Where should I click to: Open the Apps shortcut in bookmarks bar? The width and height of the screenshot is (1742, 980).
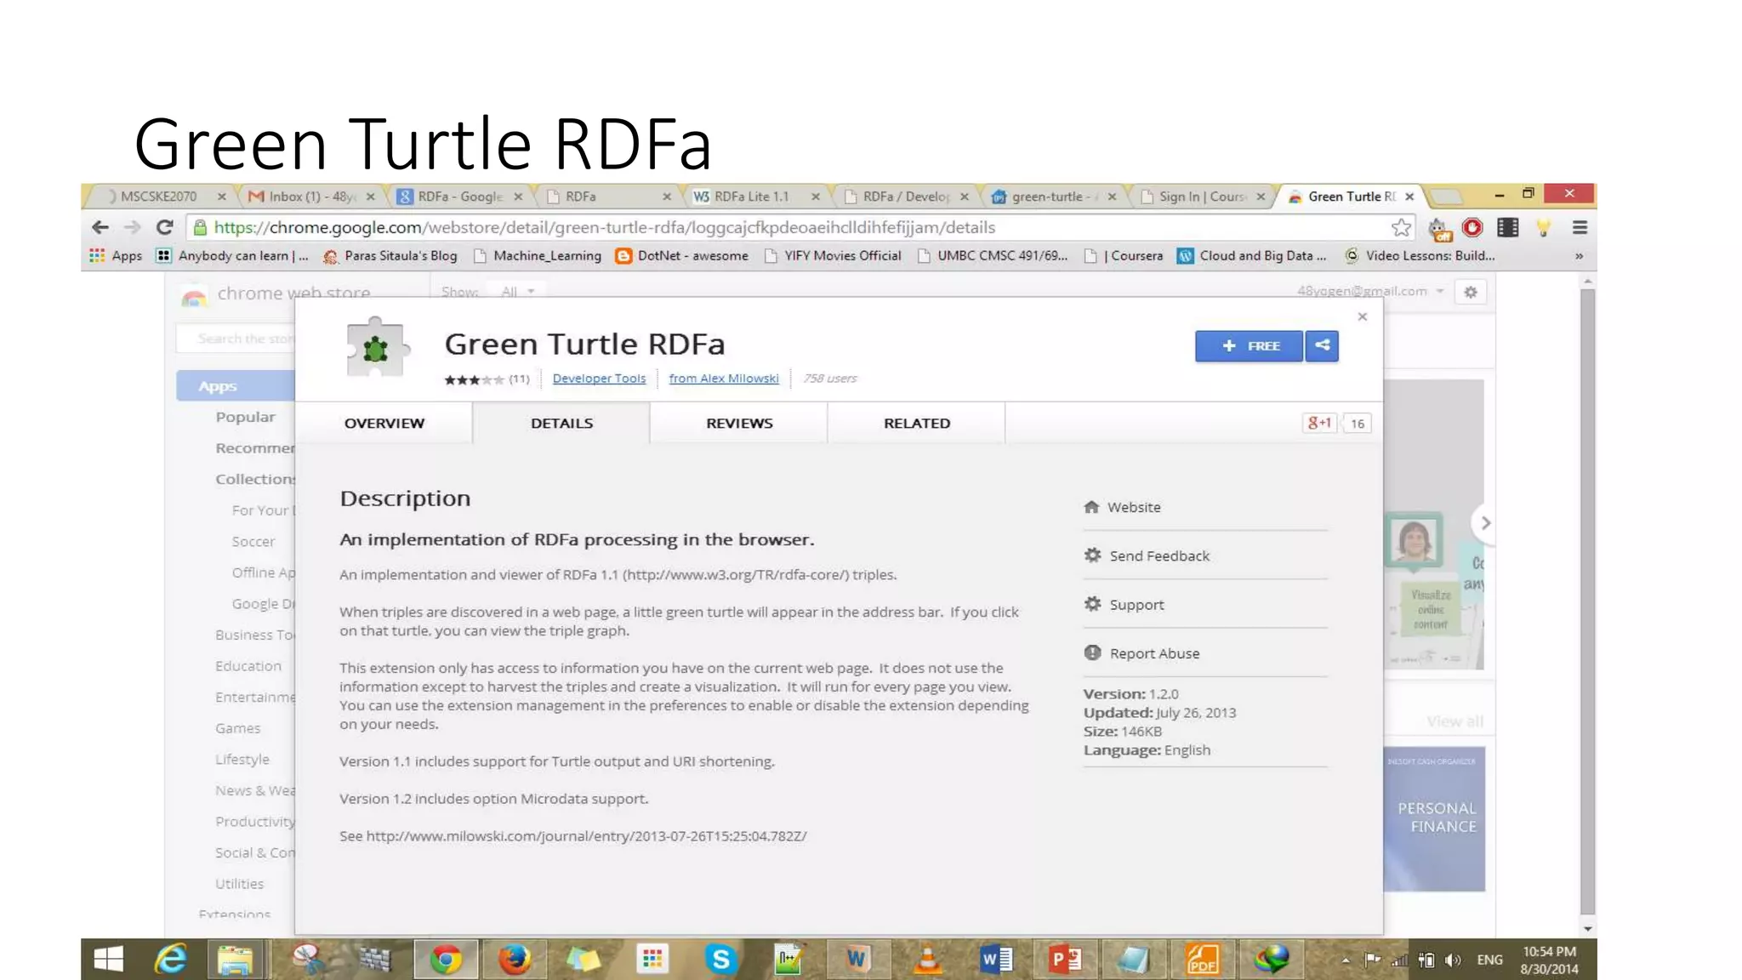coord(116,255)
